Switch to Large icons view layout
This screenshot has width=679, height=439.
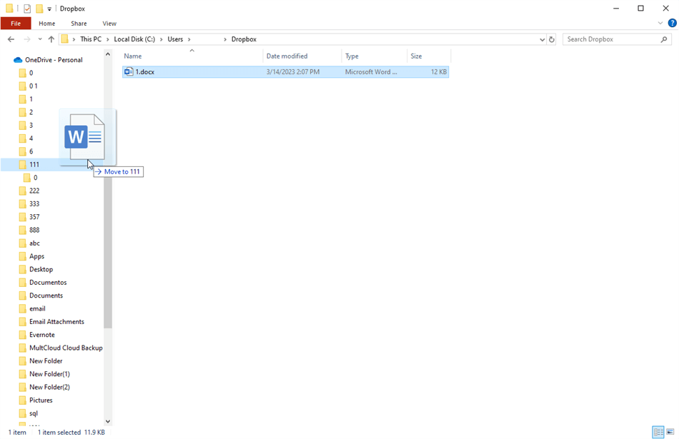(x=670, y=432)
